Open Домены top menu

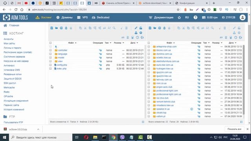coord(64,17)
